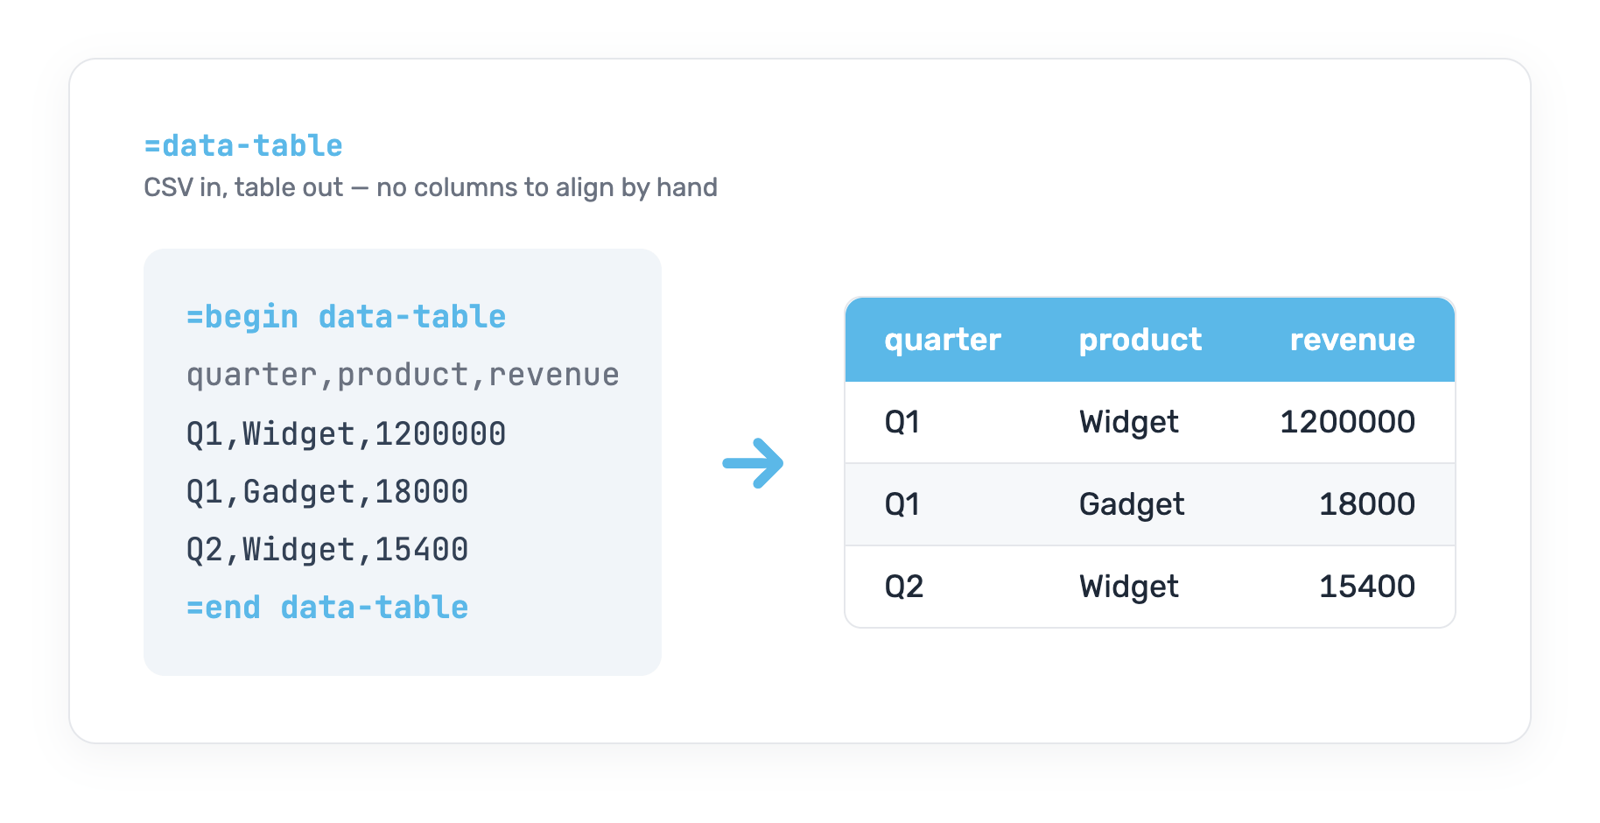The height and width of the screenshot is (823, 1600).
Task: Click the Q2,Widget,15400 code line
Action: [x=327, y=549]
